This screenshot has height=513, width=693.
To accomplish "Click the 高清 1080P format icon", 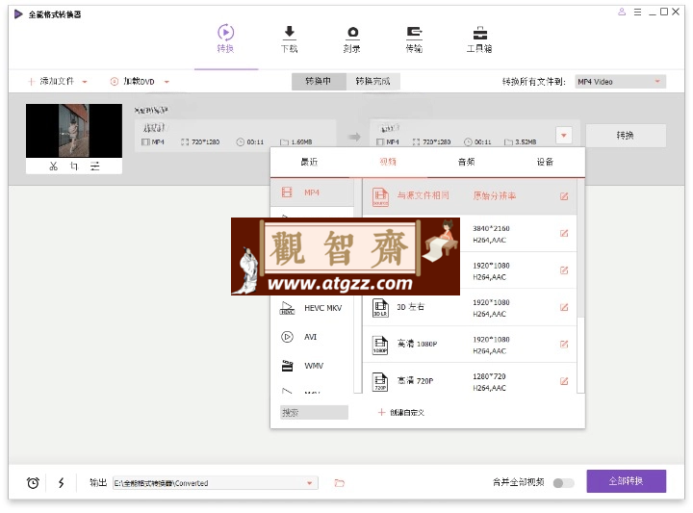I will [x=380, y=345].
